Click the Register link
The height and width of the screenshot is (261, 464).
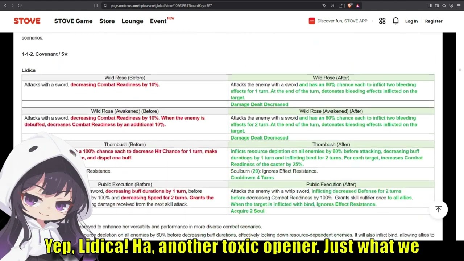tap(434, 21)
